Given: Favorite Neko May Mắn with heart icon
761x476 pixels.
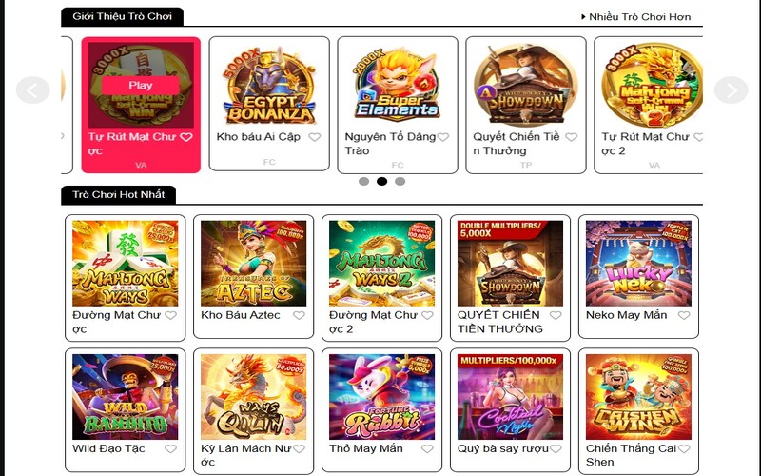Looking at the screenshot, I should pyautogui.click(x=684, y=315).
